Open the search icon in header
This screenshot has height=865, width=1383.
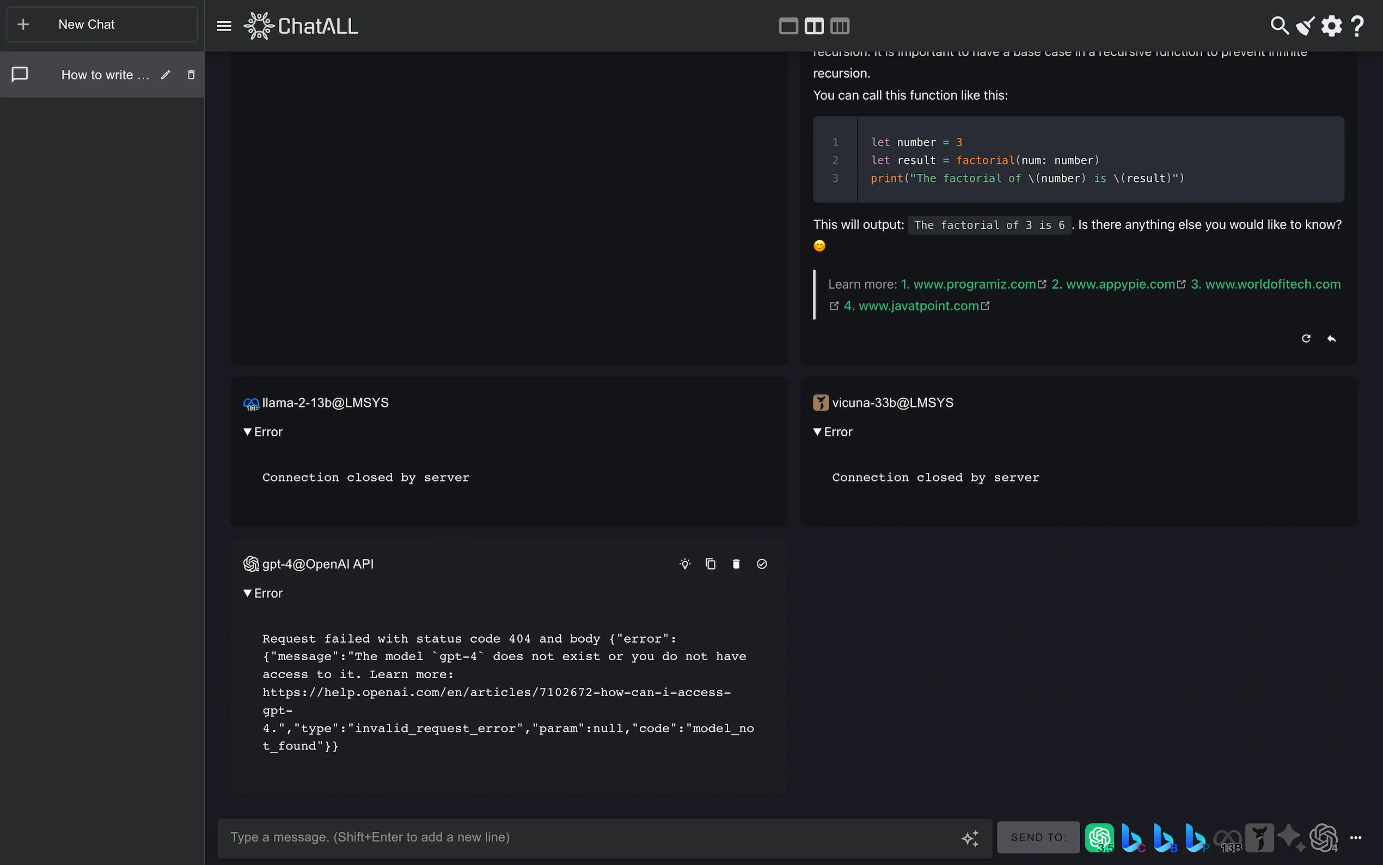pyautogui.click(x=1279, y=26)
